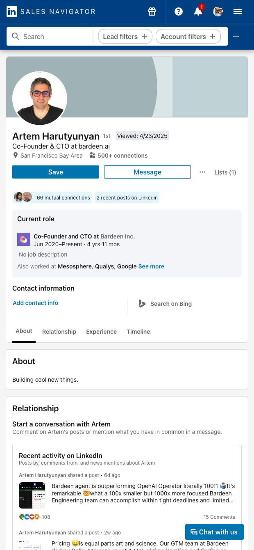
Task: Click the LinkedIn Sales Navigator logo
Action: (51, 11)
